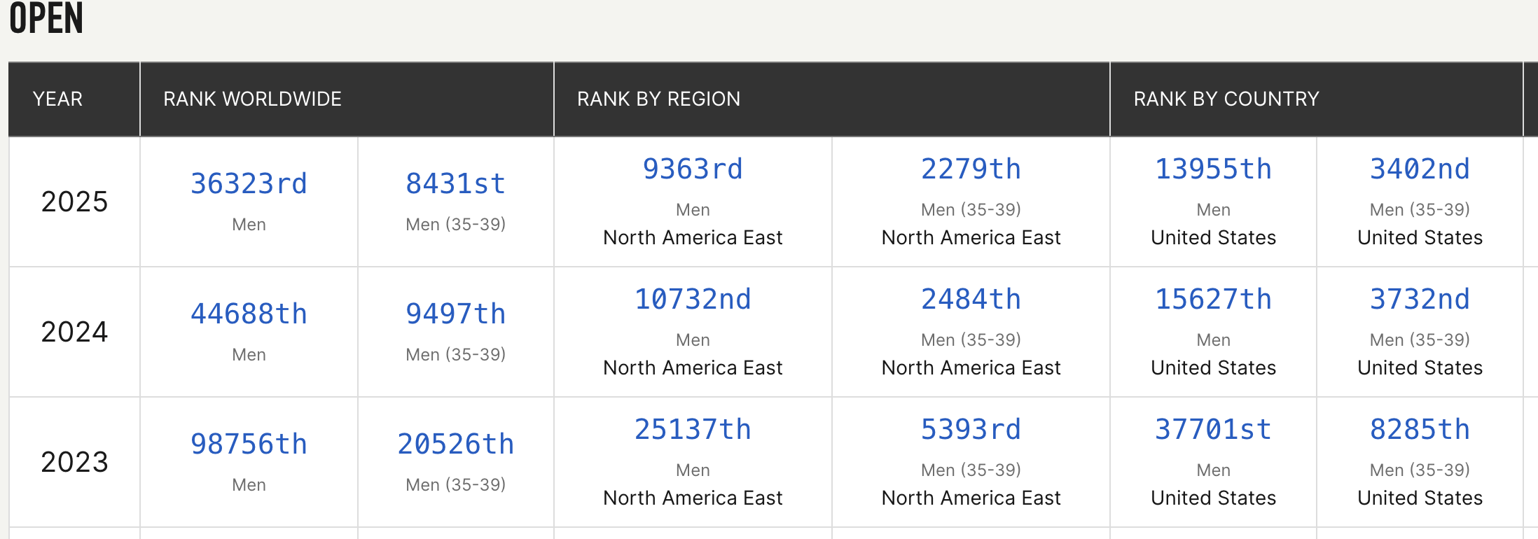Open the 2023 worldwide rank 98756th
The image size is (1538, 539).
tap(249, 444)
